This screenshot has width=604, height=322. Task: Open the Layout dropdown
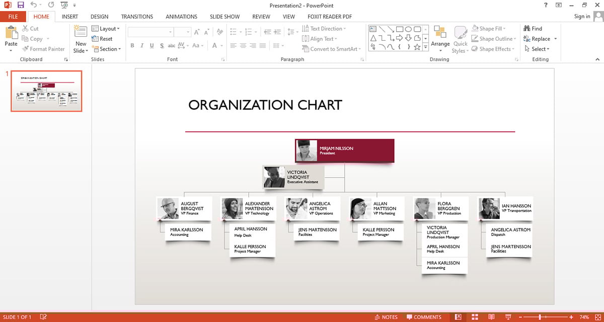pos(106,29)
